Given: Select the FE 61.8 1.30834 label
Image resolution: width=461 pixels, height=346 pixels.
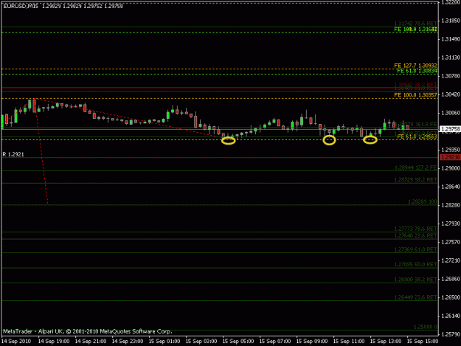Looking at the screenshot, I should point(417,71).
